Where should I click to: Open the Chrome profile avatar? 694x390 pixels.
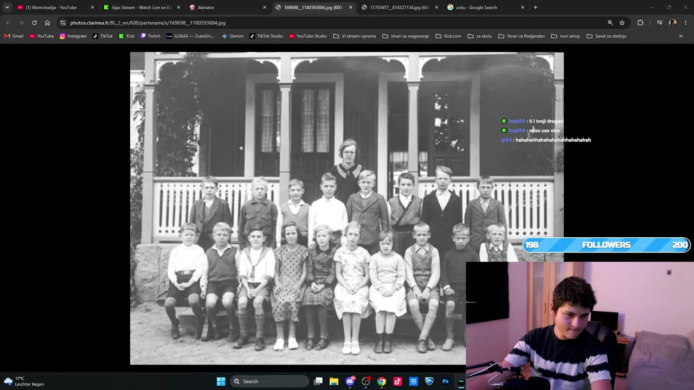(x=672, y=23)
